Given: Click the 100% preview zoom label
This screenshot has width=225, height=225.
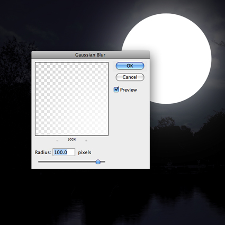Looking at the screenshot, I should coord(71,139).
